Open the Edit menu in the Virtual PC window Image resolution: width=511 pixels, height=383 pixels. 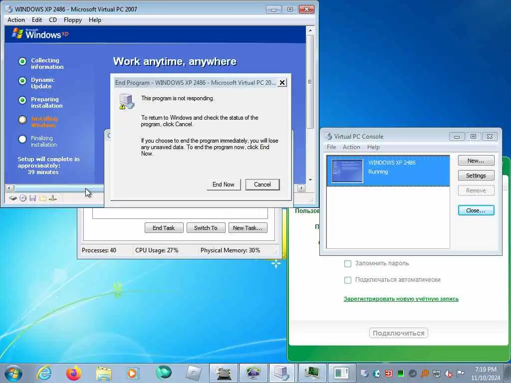click(x=37, y=20)
